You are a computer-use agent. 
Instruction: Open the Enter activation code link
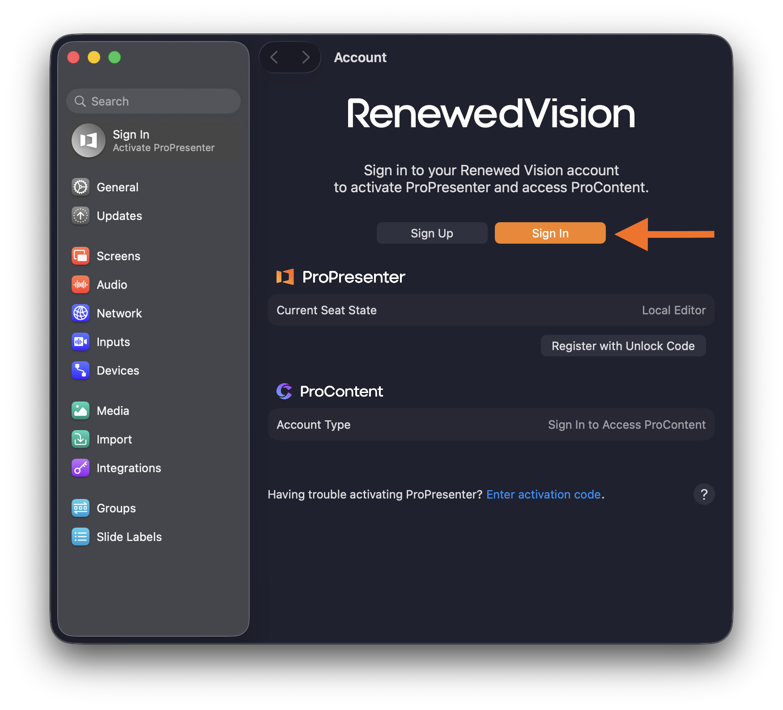click(543, 494)
